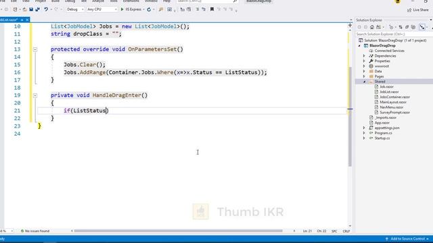Click the Find in Files toolbar icon
This screenshot has height=243, width=433.
tap(161, 9)
